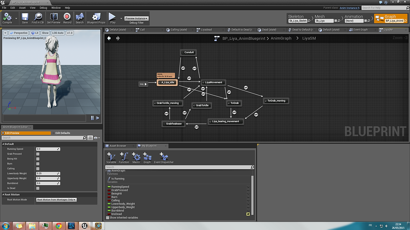Open Play options dropdown arrow
Screen dimensions: 410x230
[x=121, y=18]
